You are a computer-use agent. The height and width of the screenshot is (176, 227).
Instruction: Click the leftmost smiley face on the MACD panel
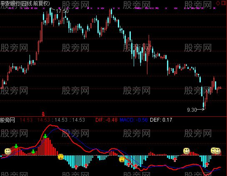[7, 152]
